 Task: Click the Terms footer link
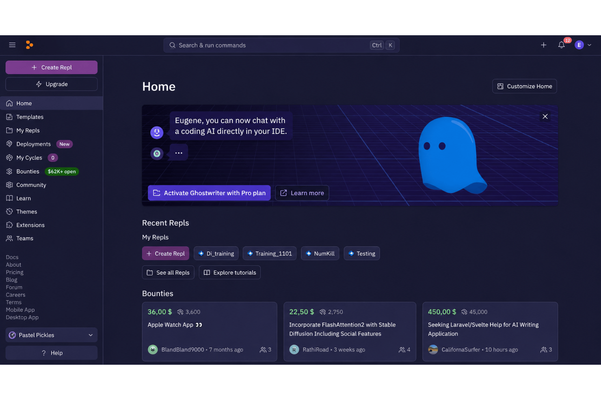pos(14,302)
